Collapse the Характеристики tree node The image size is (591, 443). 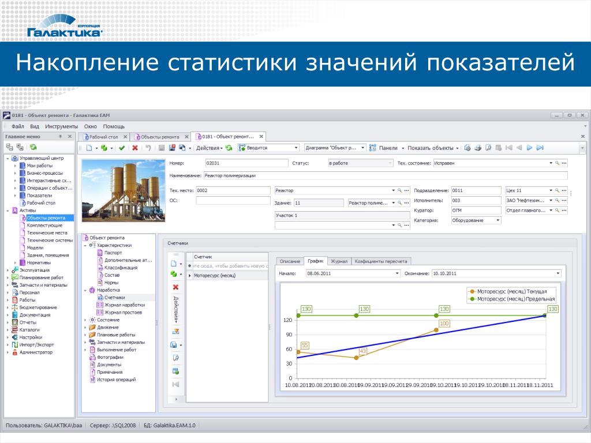tap(85, 246)
